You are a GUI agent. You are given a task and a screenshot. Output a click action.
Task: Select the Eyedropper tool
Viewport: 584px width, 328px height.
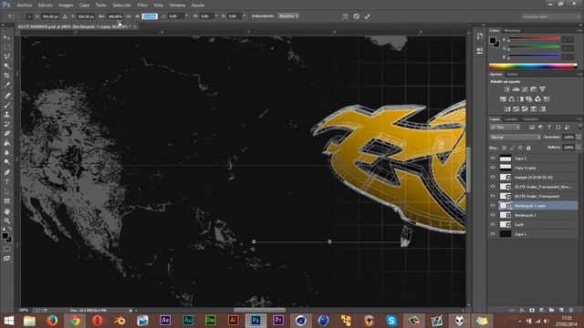(6, 85)
